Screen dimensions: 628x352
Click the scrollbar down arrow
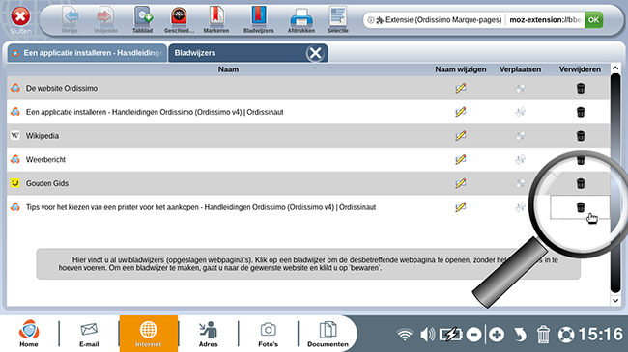tap(615, 300)
